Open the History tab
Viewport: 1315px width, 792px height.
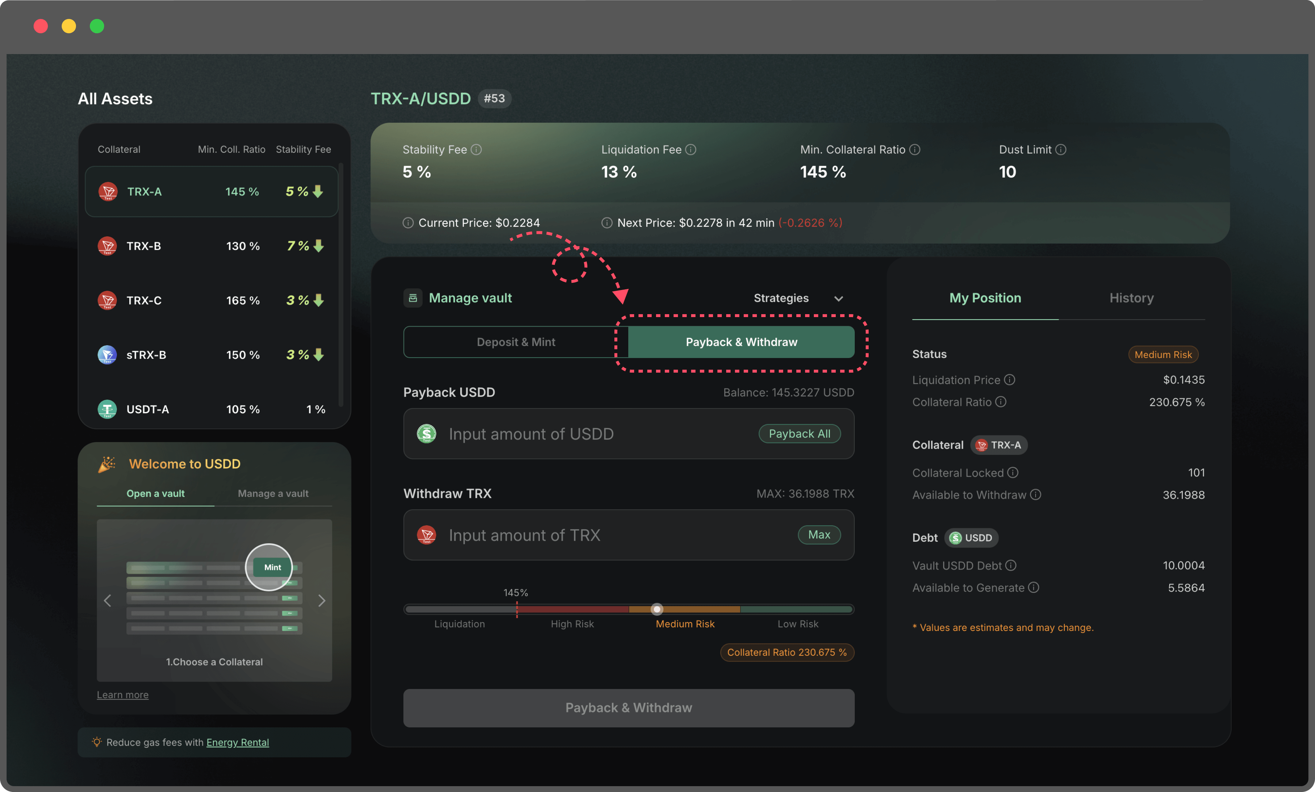coord(1131,298)
